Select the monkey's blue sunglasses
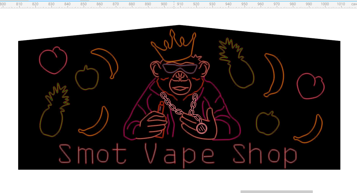 [180, 68]
